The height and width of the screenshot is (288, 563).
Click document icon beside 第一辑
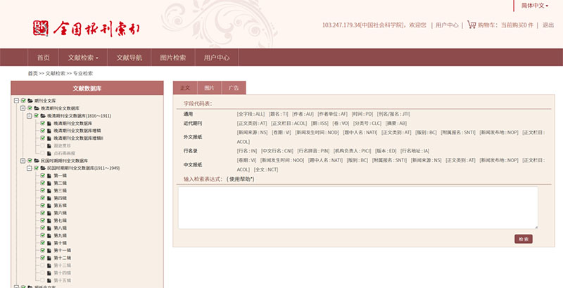[49, 175]
